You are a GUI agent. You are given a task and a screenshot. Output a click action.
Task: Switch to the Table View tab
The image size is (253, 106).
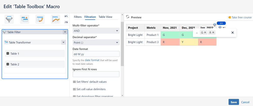point(105,17)
